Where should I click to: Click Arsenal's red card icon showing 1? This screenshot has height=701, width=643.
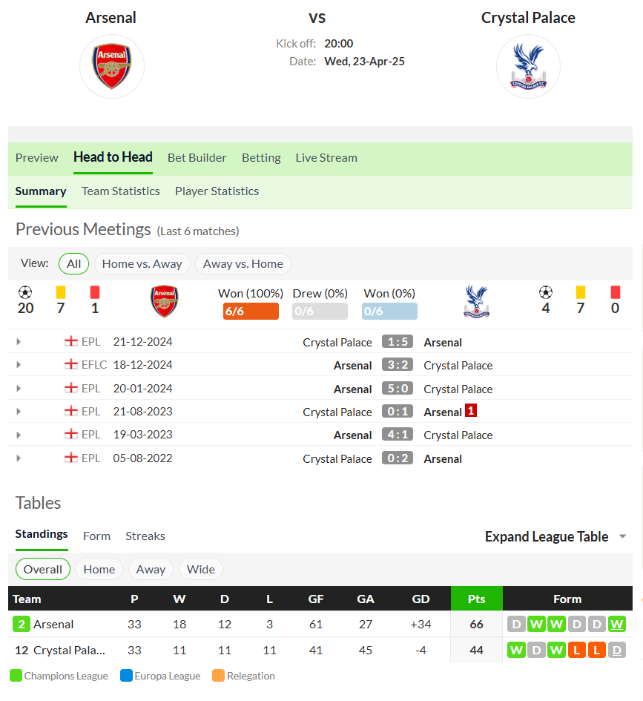pyautogui.click(x=95, y=292)
